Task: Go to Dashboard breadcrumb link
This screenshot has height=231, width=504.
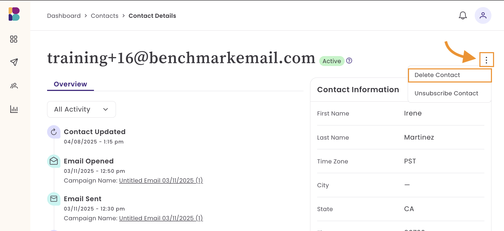Action: [64, 16]
